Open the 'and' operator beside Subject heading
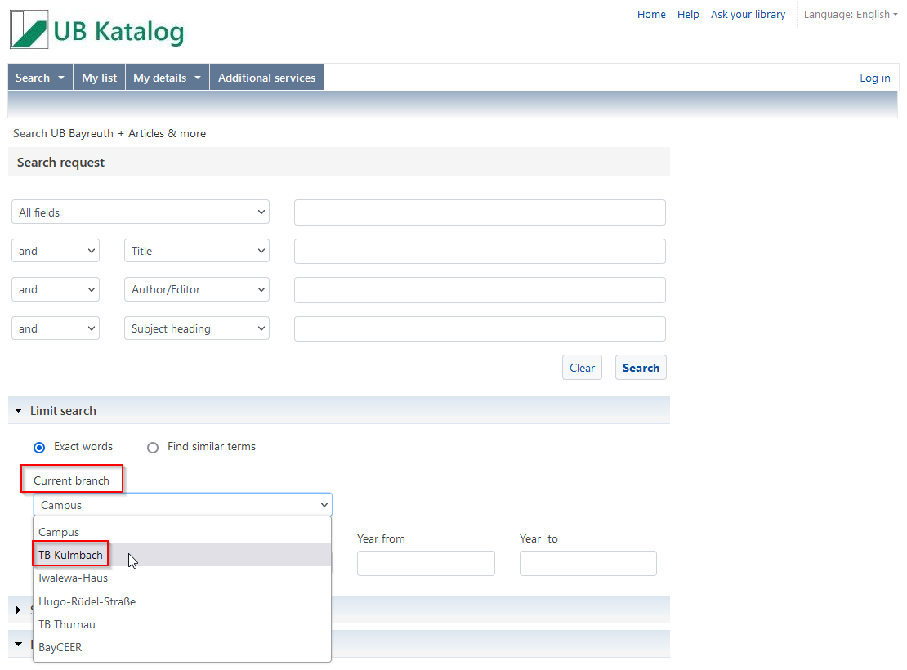This screenshot has height=670, width=907. (56, 328)
